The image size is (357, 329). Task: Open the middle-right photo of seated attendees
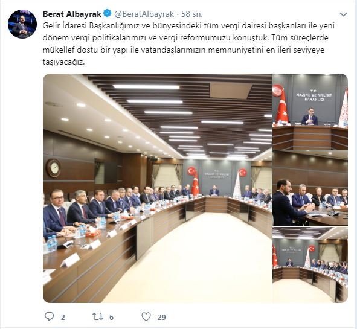(x=310, y=188)
